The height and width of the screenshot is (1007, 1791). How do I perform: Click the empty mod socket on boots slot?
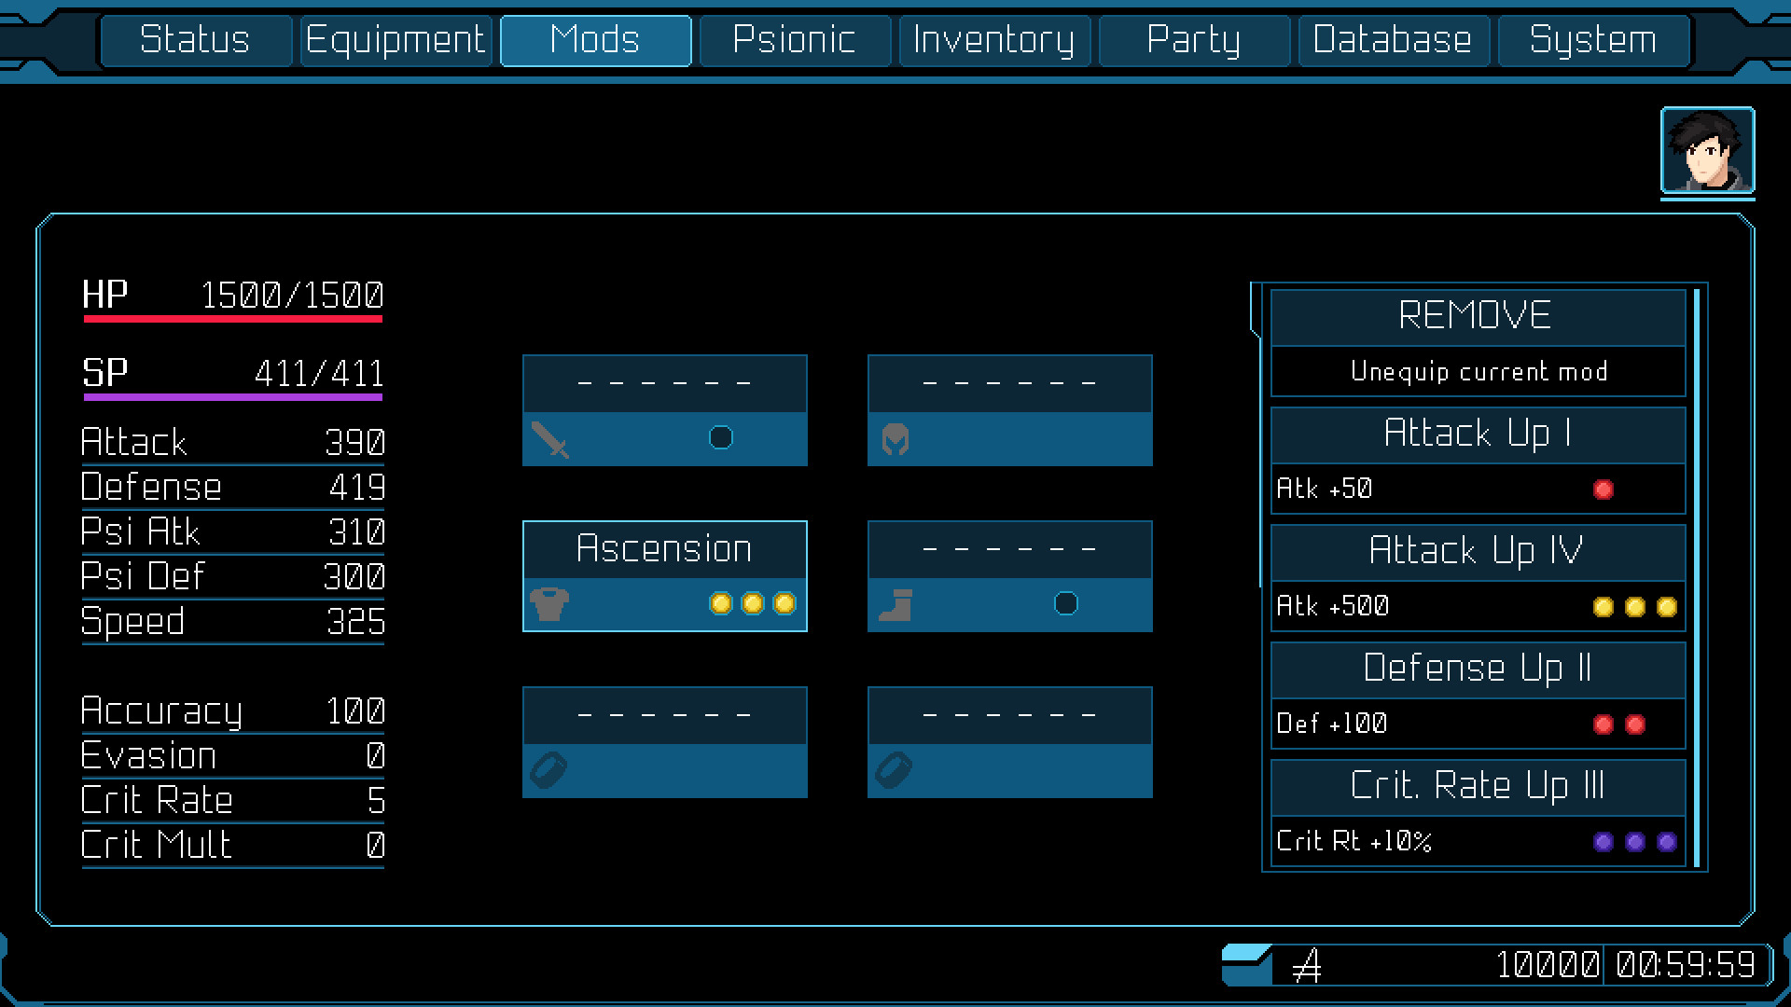tap(1065, 603)
